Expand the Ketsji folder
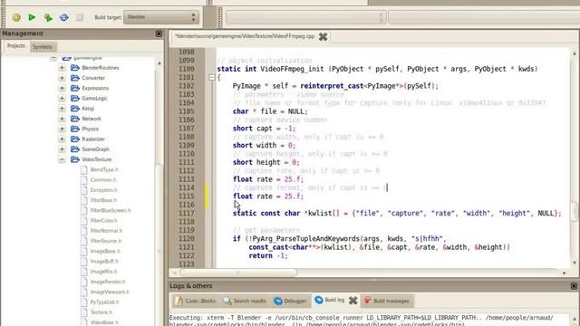The image size is (580, 326). (62, 109)
